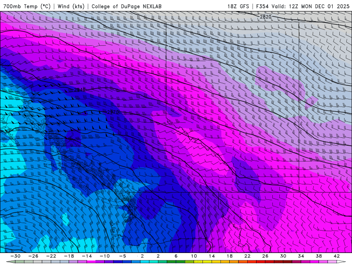The height and width of the screenshot is (264, 352).
Task: Click the -10 value on temperature scale
Action: (x=105, y=256)
